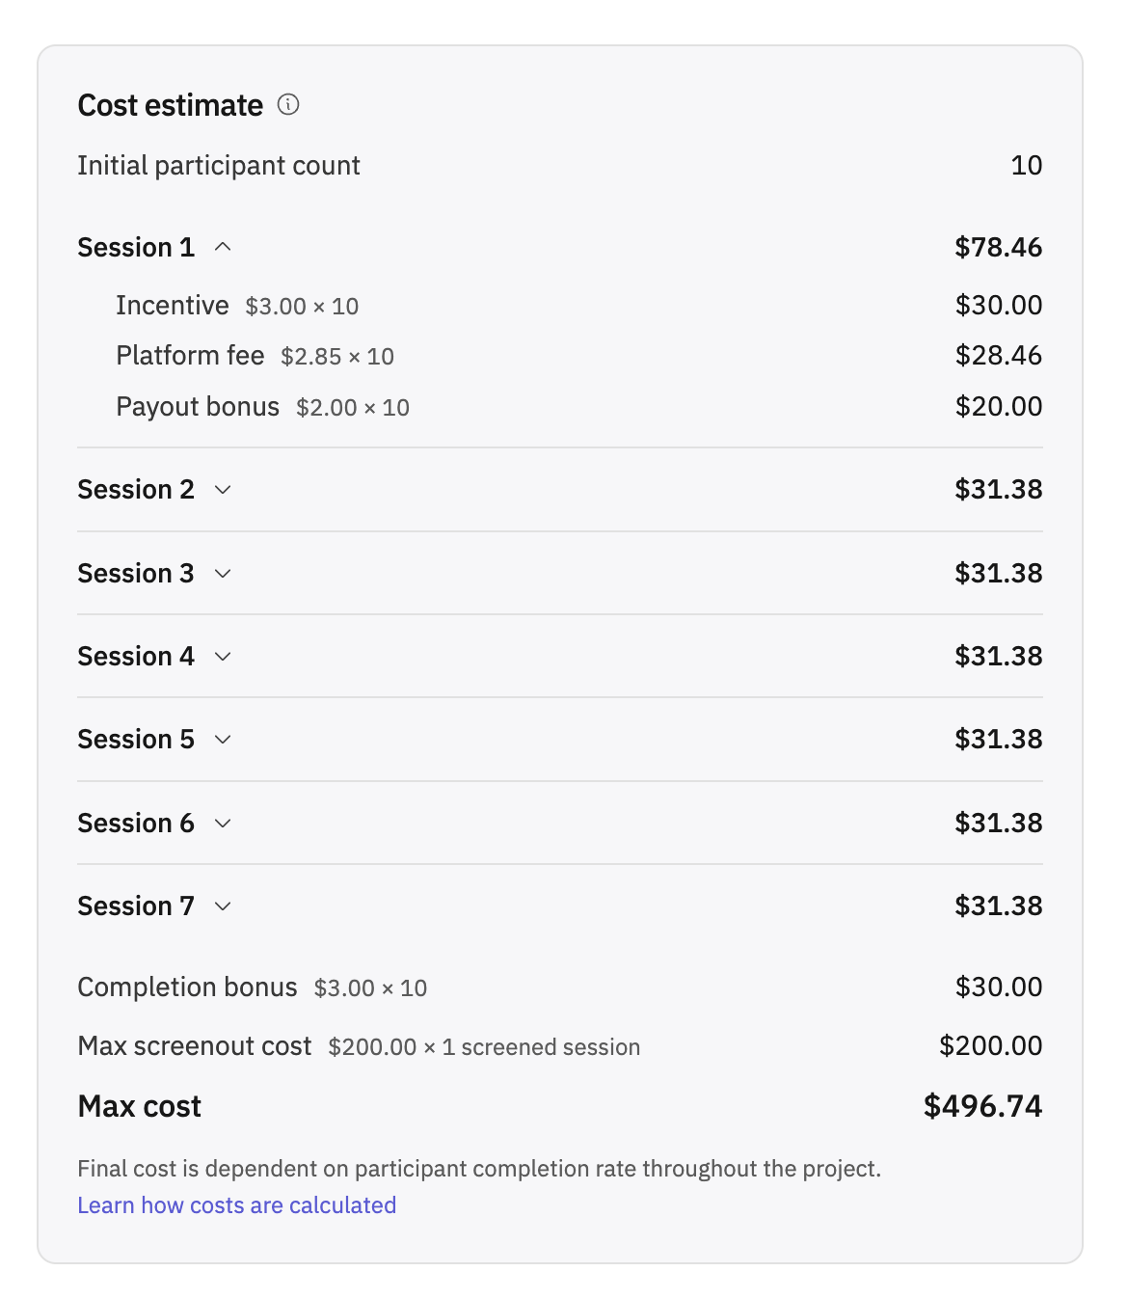Expand Session 2 with its chevron

click(223, 490)
